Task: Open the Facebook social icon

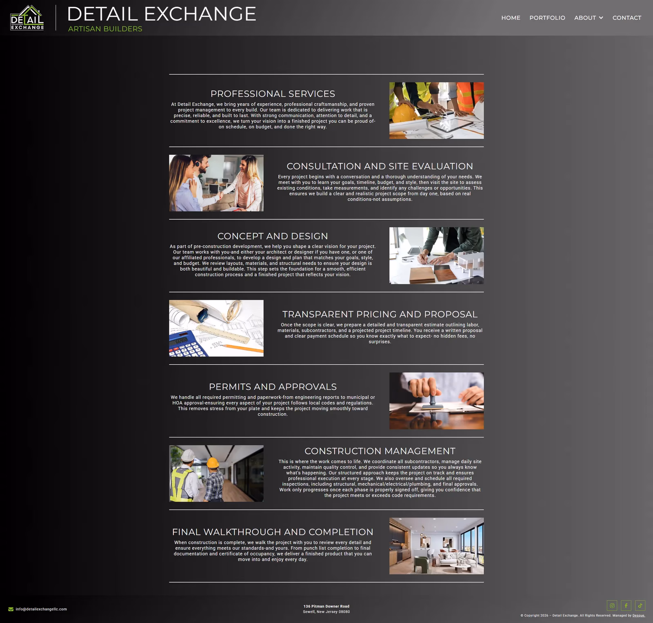Action: click(x=626, y=605)
